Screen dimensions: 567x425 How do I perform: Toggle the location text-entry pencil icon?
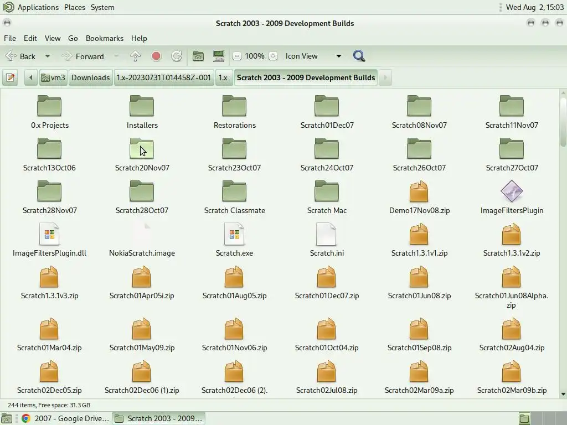pyautogui.click(x=11, y=77)
